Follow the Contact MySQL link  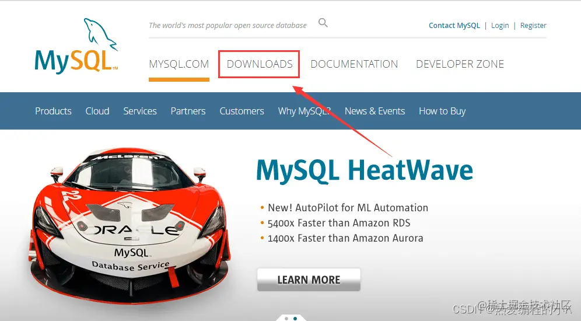[454, 26]
